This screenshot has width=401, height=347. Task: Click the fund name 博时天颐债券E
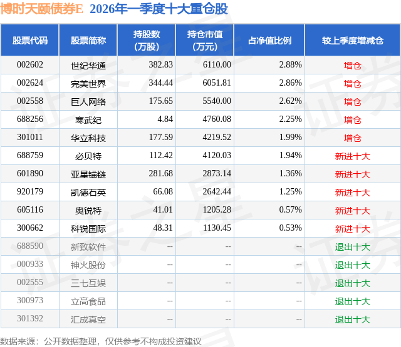point(41,9)
